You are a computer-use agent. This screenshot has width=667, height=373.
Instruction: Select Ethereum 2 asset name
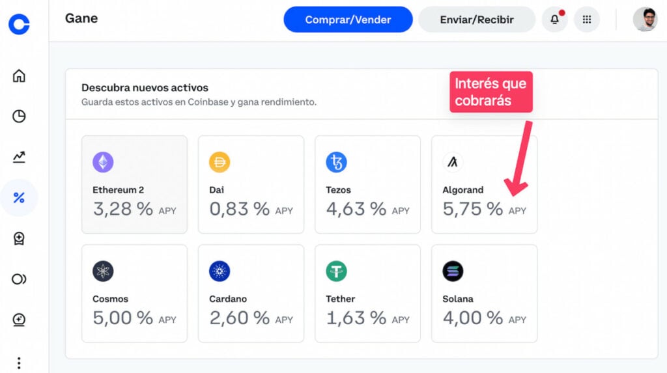coord(119,189)
